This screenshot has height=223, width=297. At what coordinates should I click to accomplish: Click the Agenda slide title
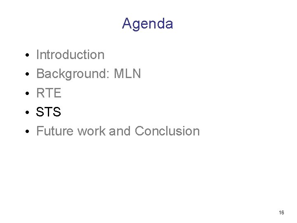tap(147, 24)
